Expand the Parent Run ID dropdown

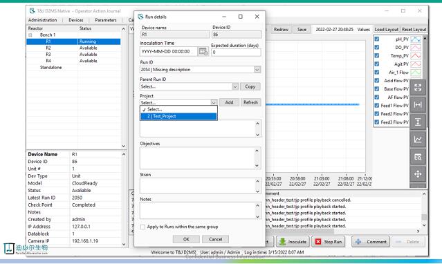point(235,86)
